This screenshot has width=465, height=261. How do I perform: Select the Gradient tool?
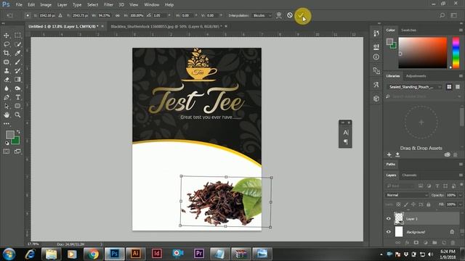(x=17, y=80)
